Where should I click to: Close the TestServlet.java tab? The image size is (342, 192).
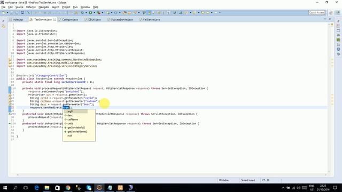click(55, 20)
